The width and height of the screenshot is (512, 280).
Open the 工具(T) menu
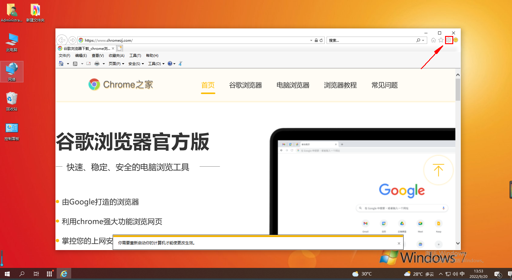pos(135,55)
